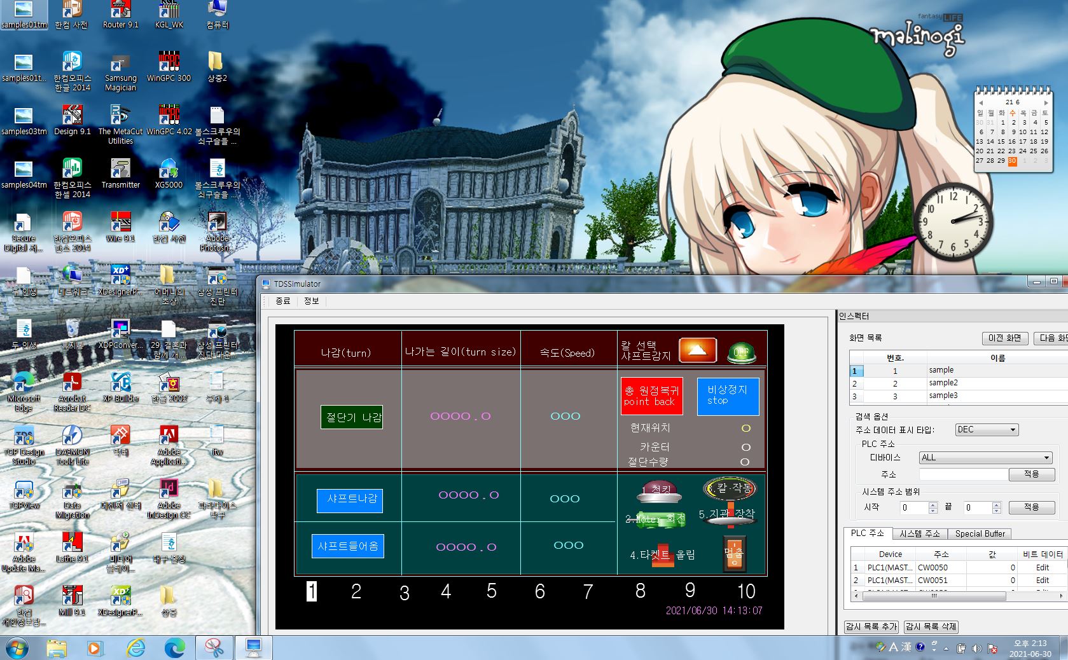Open the 종료 menu

(x=282, y=301)
